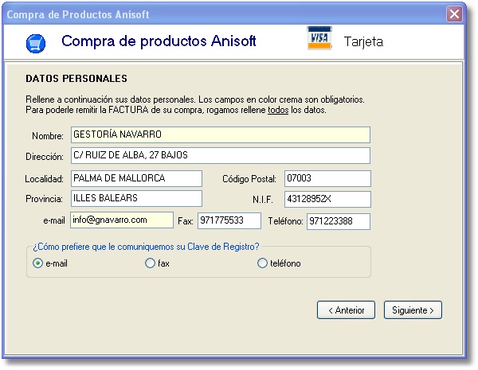Focus the N.I.F. input field
Image resolution: width=478 pixels, height=370 pixels.
(327, 199)
